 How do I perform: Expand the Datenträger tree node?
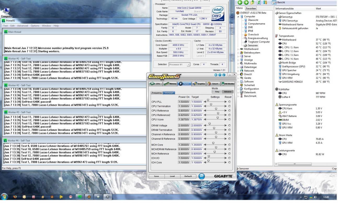(x=238, y=67)
